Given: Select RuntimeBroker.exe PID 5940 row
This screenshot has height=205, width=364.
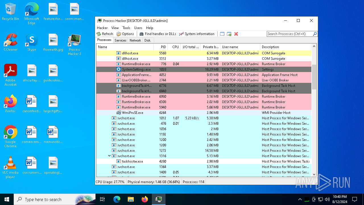Looking at the screenshot, I should [x=204, y=107].
